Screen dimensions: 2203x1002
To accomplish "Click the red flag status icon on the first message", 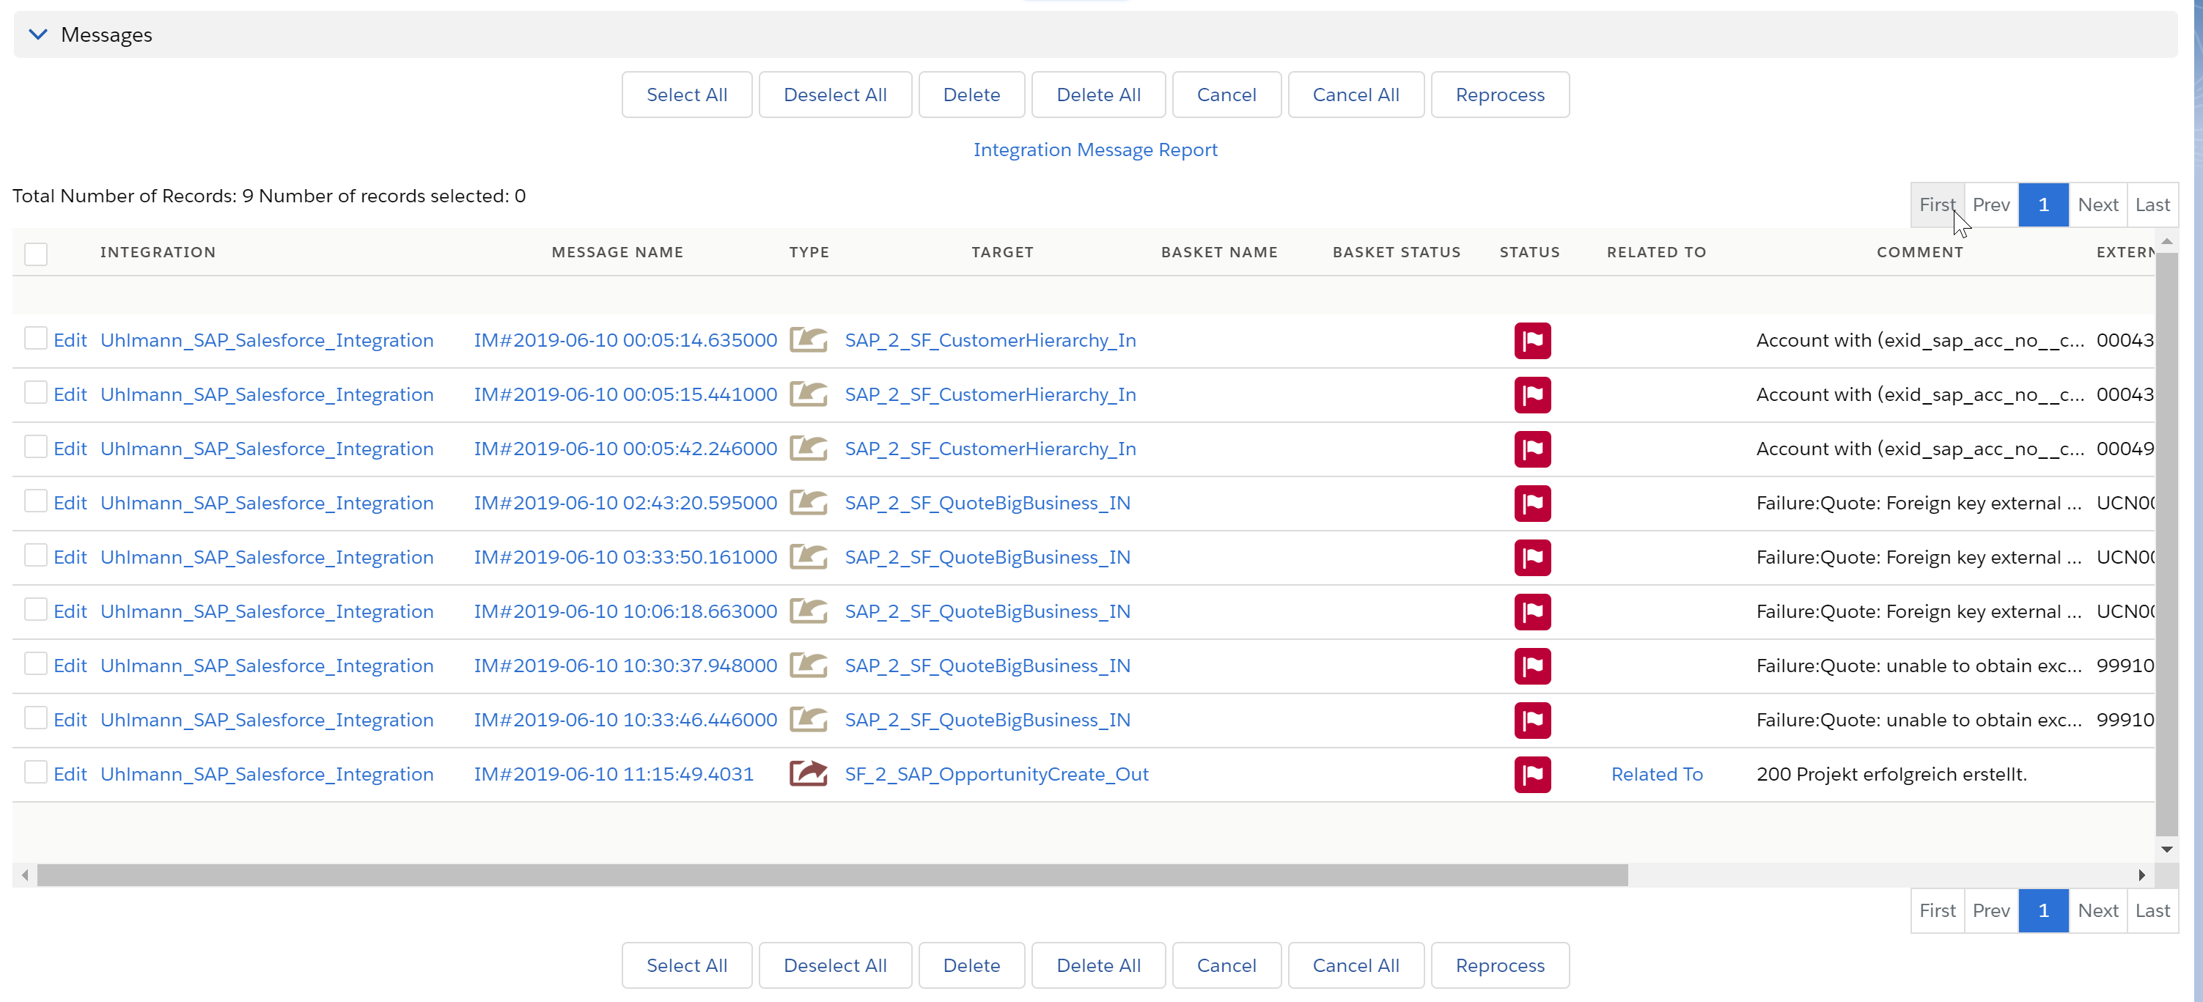I will 1531,339.
